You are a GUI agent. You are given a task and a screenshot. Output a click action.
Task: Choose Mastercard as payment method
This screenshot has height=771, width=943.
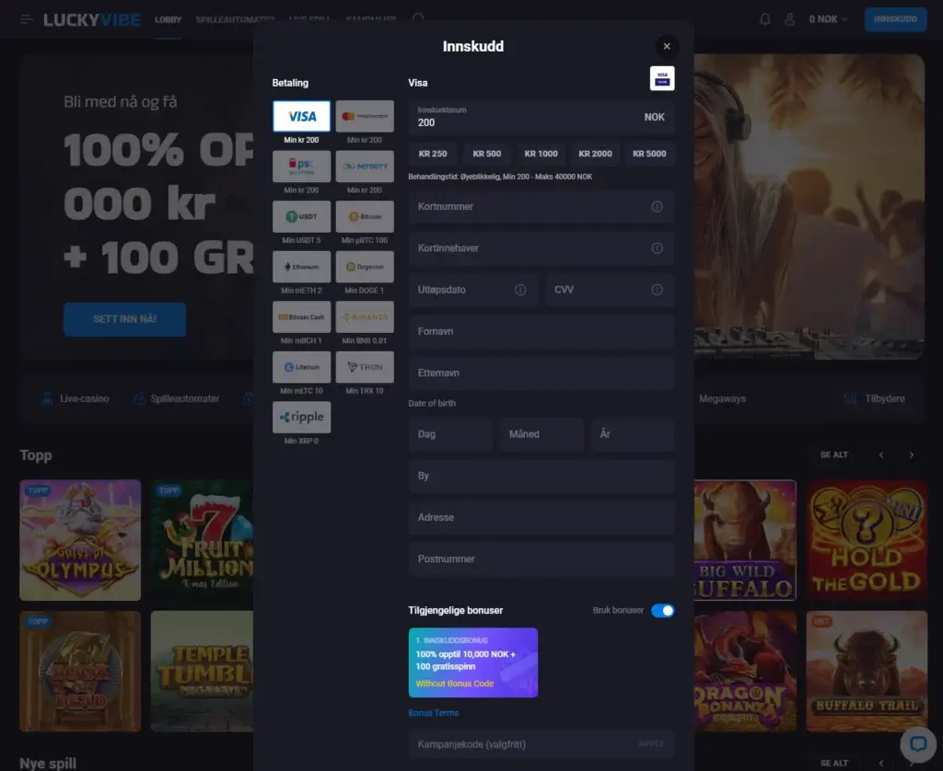[365, 116]
